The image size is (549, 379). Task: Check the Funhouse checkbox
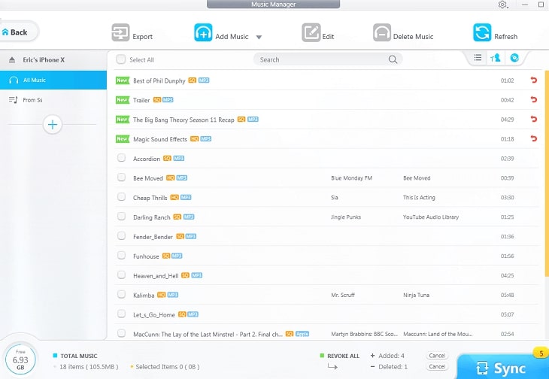click(122, 256)
